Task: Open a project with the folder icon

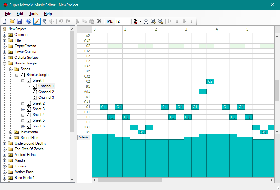Action: 12,21
